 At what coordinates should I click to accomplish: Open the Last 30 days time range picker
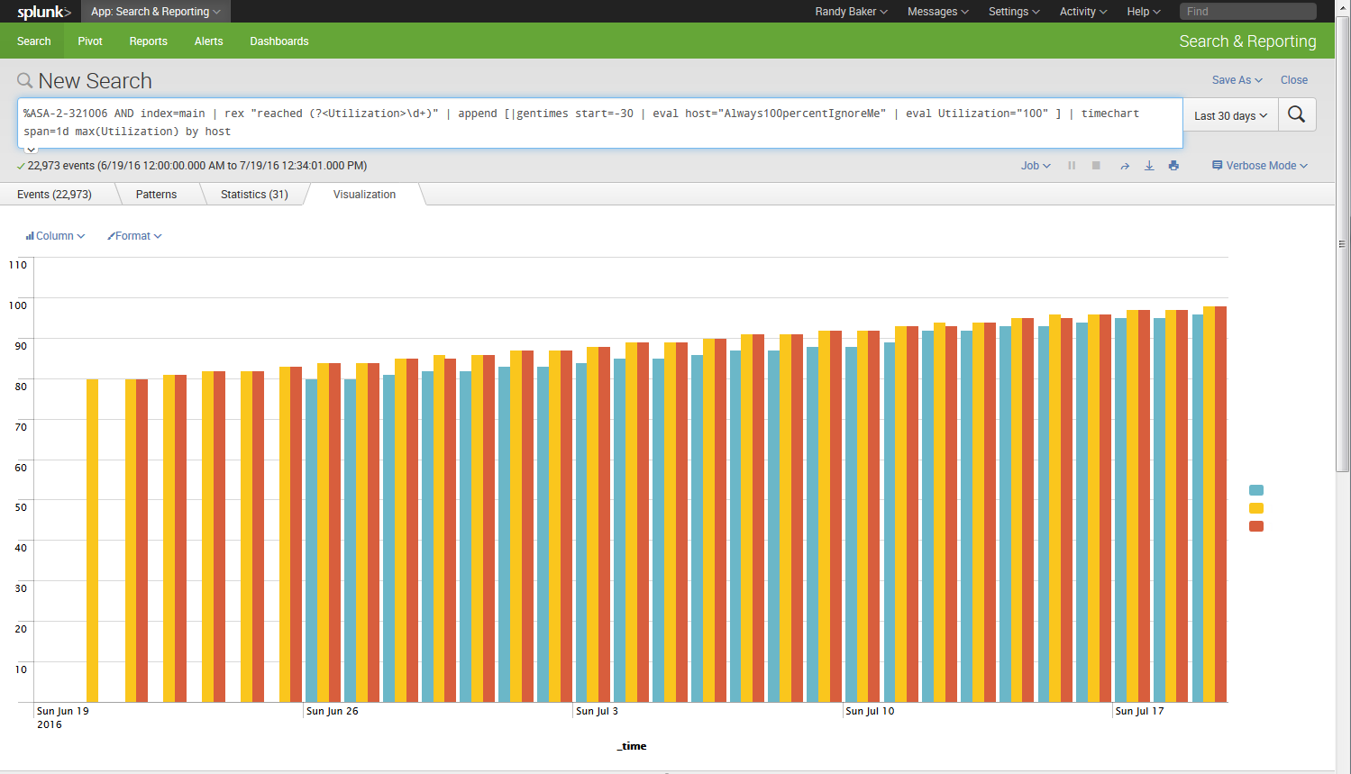point(1229,114)
